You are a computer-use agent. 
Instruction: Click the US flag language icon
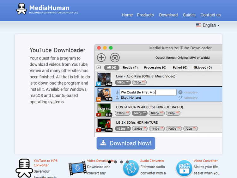click(198, 25)
